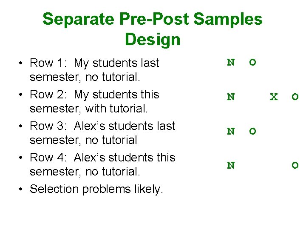
Task: Click the green O symbol in row 1
Action: pyautogui.click(x=252, y=62)
